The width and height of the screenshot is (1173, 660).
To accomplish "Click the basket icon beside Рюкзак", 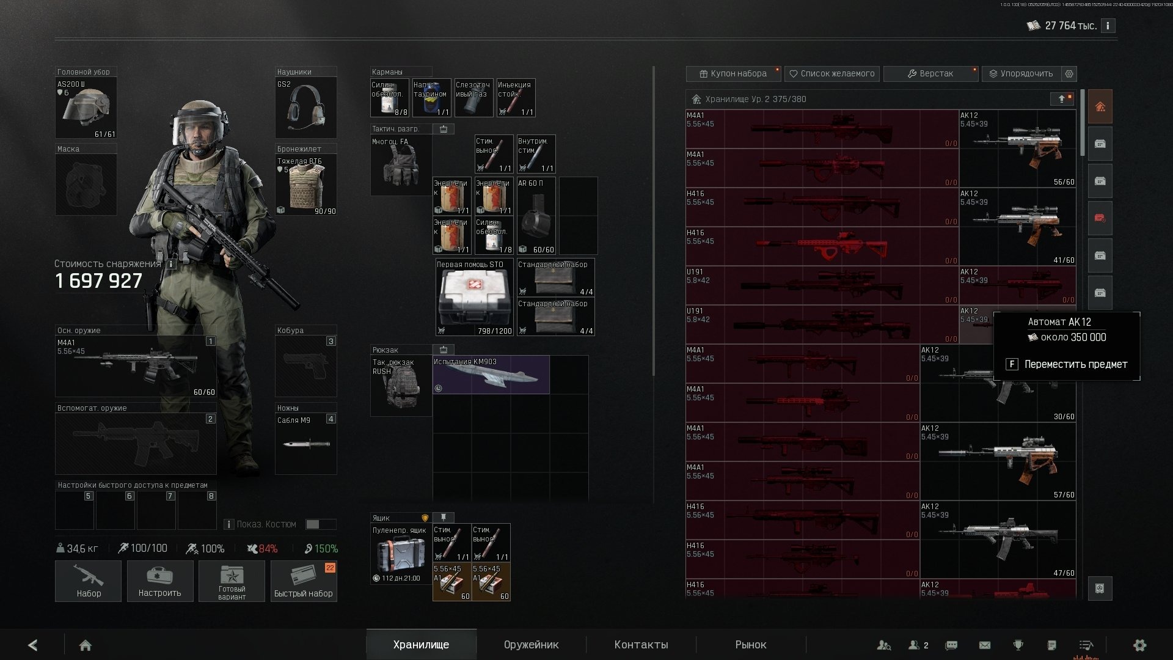I will click(x=444, y=350).
